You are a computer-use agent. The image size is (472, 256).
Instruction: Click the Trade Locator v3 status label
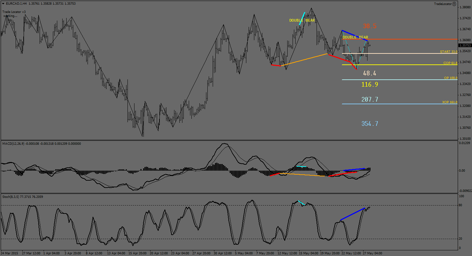[x=14, y=12]
